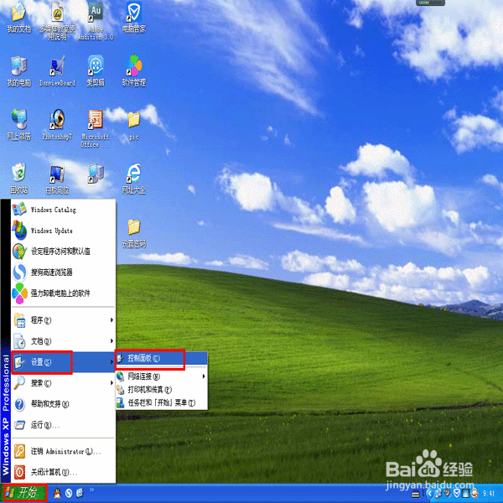Expand the 程序(P) submenu
Screen dimensions: 503x503
63,320
